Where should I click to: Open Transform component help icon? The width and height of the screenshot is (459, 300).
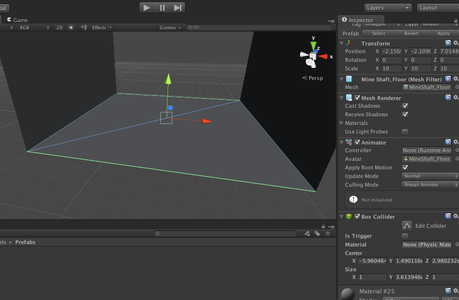pyautogui.click(x=448, y=43)
